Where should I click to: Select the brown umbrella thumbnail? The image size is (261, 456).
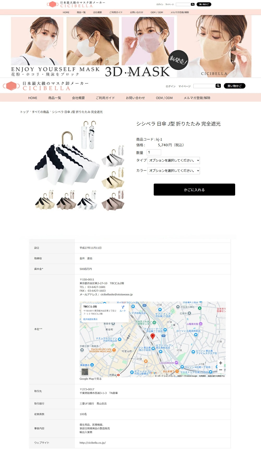[x=114, y=202]
